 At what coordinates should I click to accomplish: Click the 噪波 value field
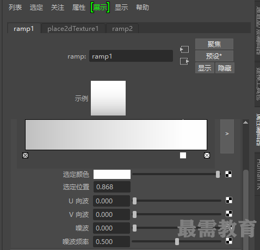[x=112, y=228]
